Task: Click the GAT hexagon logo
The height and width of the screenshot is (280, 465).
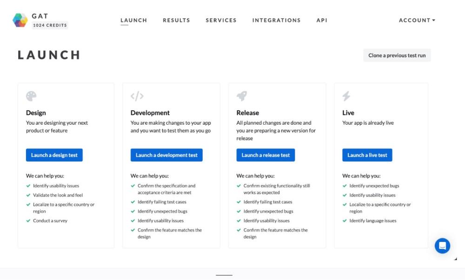Action: coord(20,20)
